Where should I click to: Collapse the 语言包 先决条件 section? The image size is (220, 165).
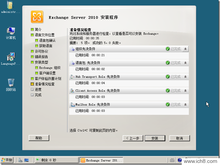(185, 63)
